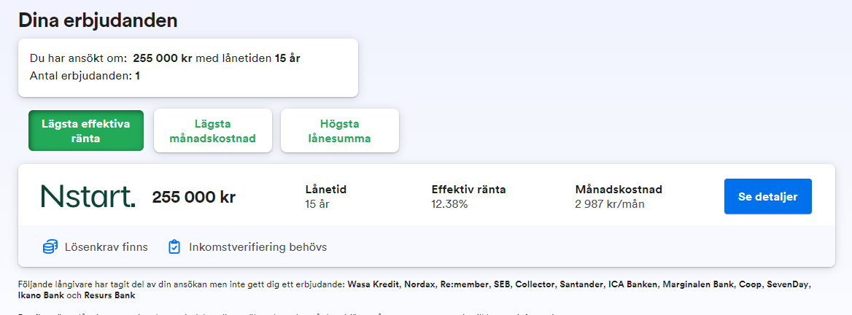Click the Effektiv ränta 12.38% value

pos(449,204)
